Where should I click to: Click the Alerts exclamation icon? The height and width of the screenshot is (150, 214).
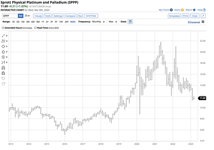coord(182,10)
